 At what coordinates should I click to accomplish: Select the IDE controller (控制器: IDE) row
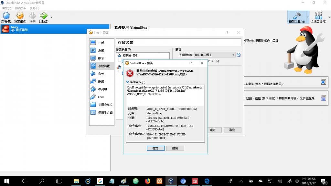[143, 56]
